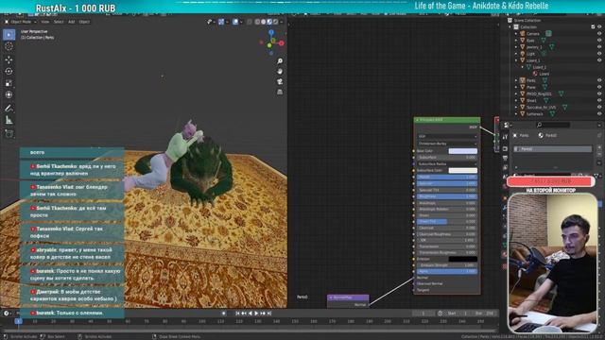
Task: Switch to wireframe viewport shading
Action: [257, 22]
